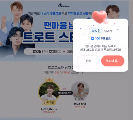The height and width of the screenshot is (120, 133).
Task: Click the 1,055,079 표 vote count
Action: [x=49, y=109]
